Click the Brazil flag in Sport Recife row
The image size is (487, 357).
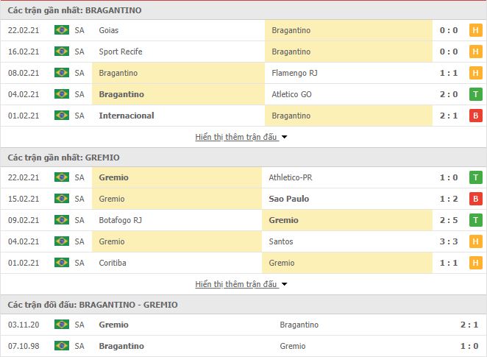click(x=62, y=52)
